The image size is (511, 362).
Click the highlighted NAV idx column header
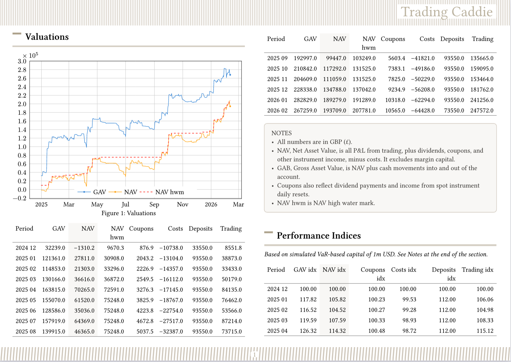pyautogui.click(x=334, y=270)
